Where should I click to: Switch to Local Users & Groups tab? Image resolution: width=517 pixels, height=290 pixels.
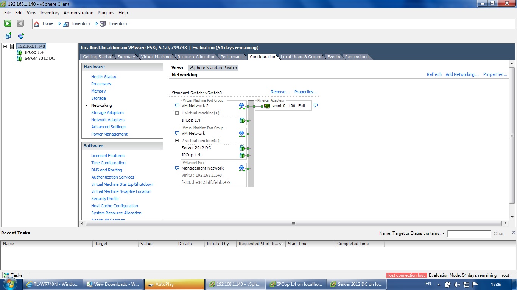pos(301,57)
